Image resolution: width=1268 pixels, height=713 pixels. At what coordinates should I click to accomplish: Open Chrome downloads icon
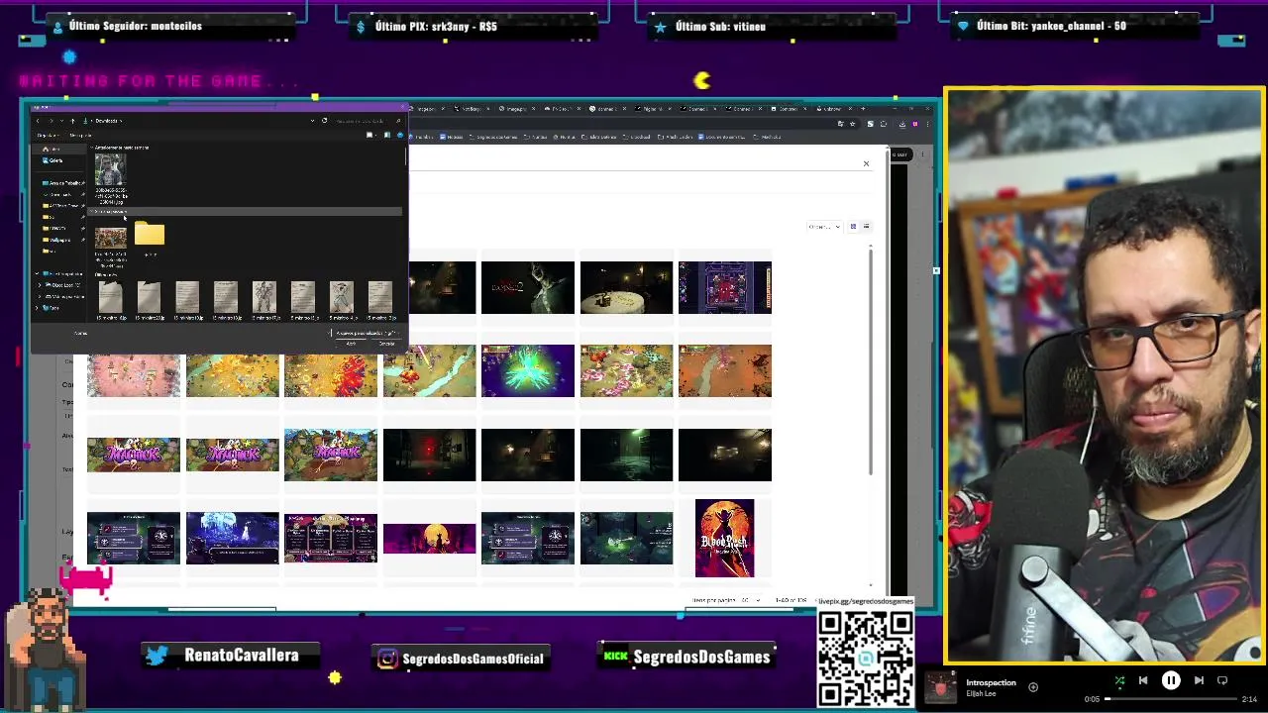[x=902, y=124]
